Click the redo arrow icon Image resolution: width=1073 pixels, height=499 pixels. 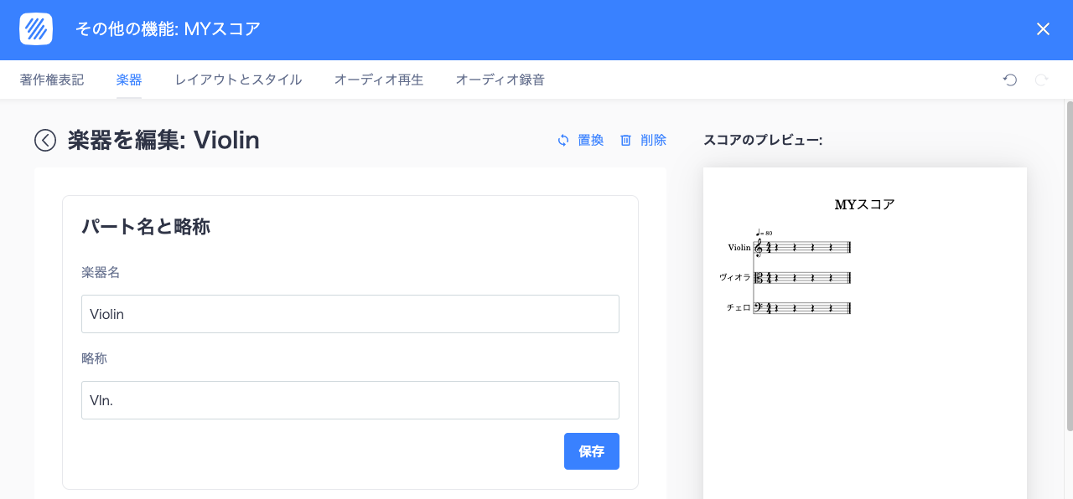pyautogui.click(x=1040, y=80)
